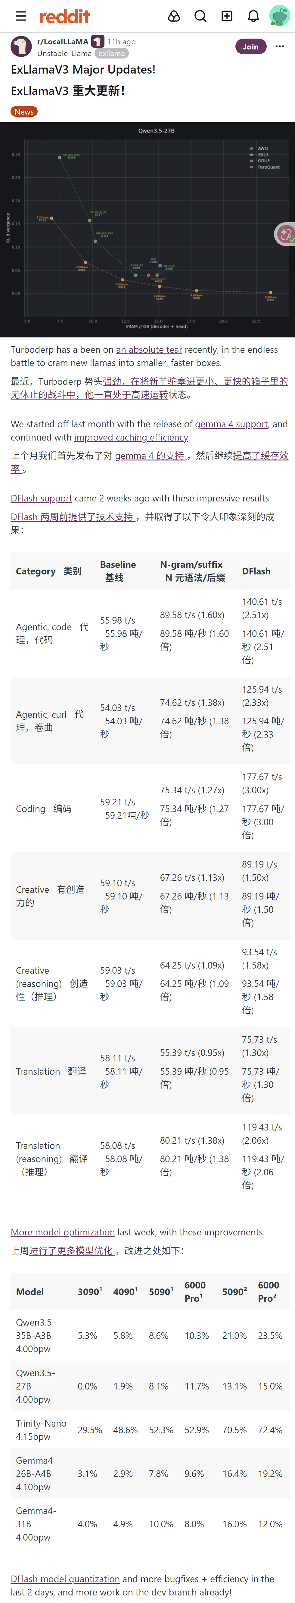Open the post overflow three-dots menu
Viewport: 295px width, 1603px height.
click(x=280, y=47)
